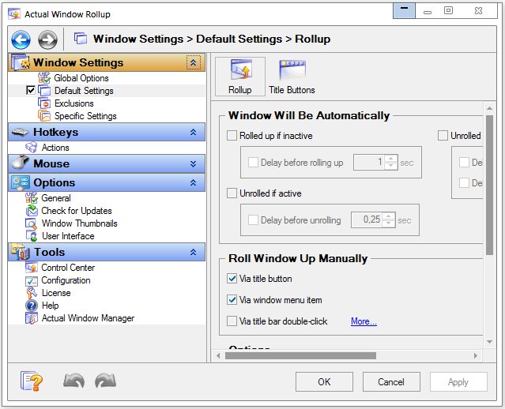
Task: Click the breadcrumb window icon
Action: (81, 39)
